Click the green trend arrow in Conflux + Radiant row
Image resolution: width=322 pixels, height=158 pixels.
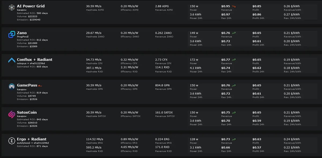pos(234,60)
